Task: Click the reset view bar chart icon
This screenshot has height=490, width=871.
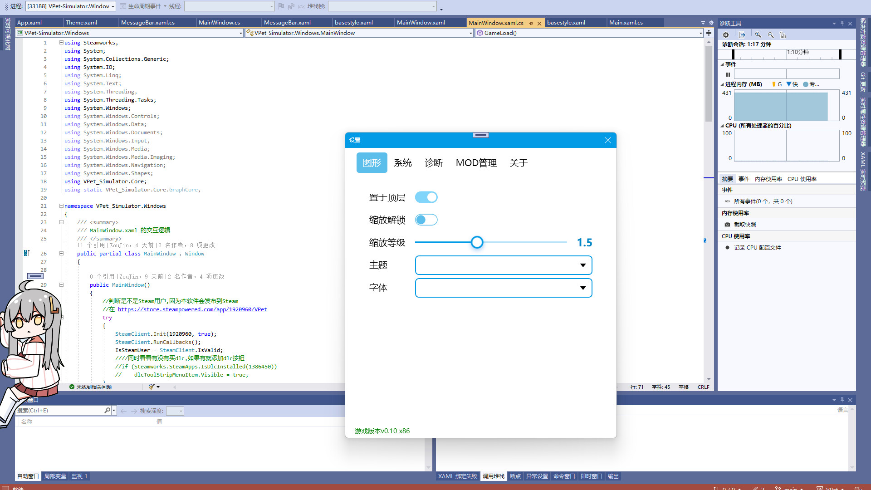Action: click(x=783, y=35)
